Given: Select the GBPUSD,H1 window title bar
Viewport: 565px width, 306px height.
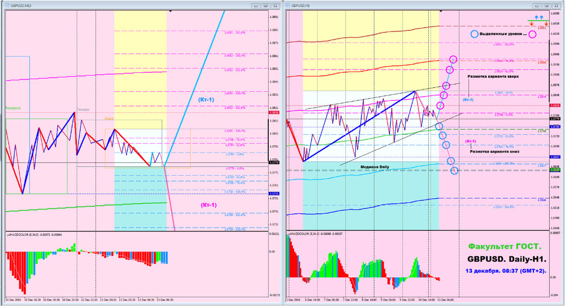Looking at the screenshot, I should coord(424,6).
